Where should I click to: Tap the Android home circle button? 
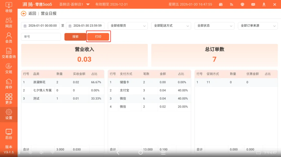(140, 153)
